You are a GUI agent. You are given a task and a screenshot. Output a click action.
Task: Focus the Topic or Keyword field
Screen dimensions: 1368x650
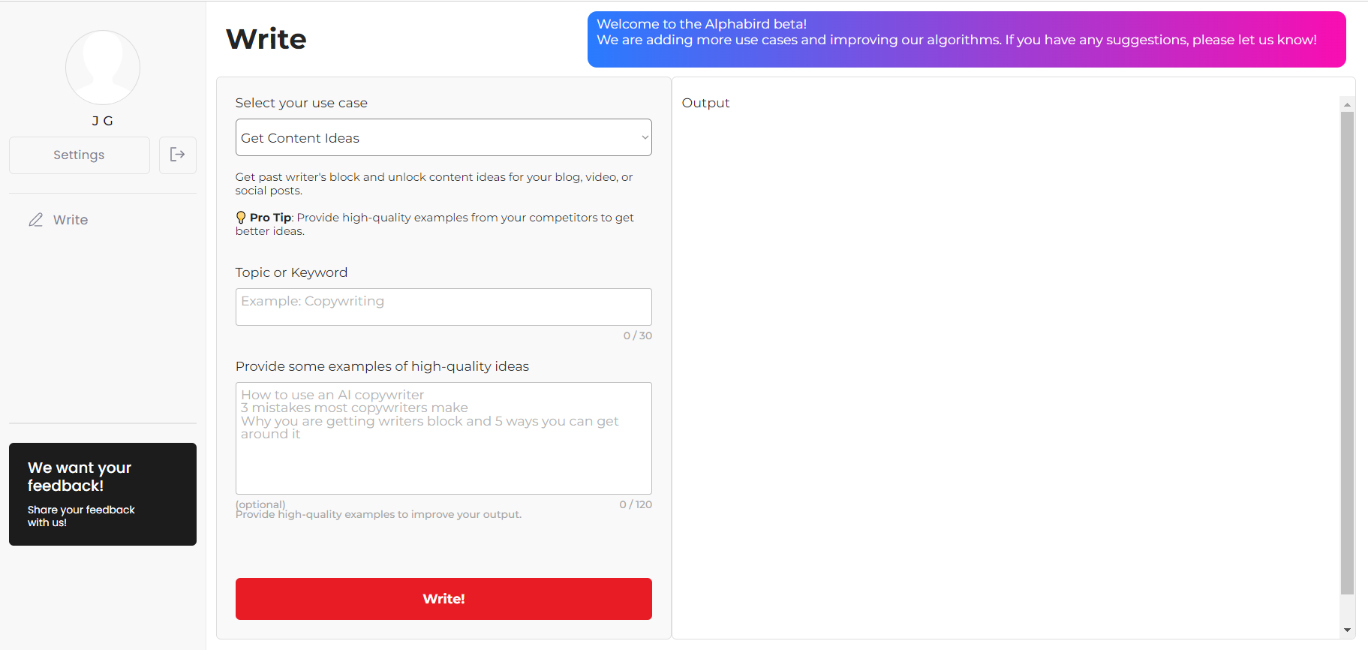click(443, 307)
